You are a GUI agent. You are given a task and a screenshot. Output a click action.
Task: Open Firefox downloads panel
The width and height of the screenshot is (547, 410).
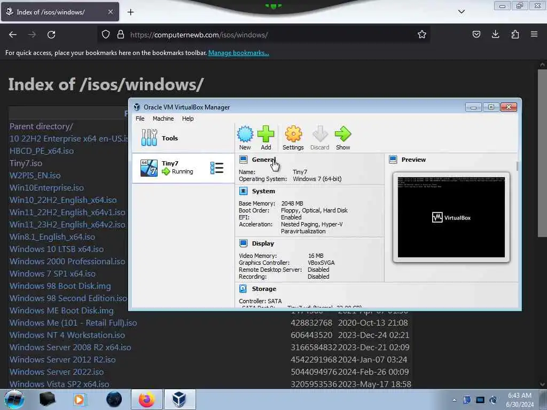pyautogui.click(x=495, y=34)
